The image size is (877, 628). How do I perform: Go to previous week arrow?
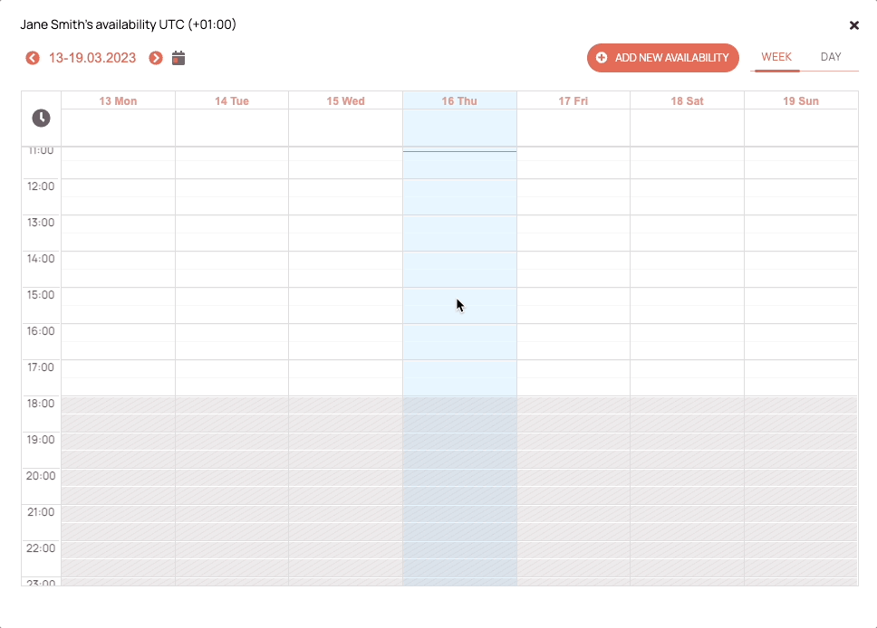pos(33,58)
